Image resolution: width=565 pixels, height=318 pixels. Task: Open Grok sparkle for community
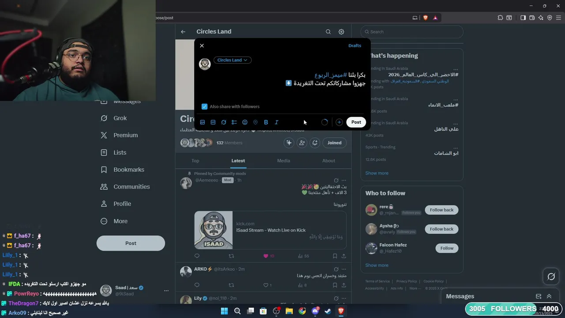click(x=289, y=143)
